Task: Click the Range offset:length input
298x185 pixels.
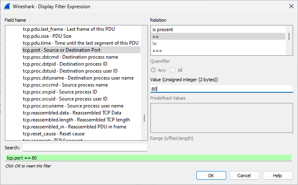Action: (222, 147)
